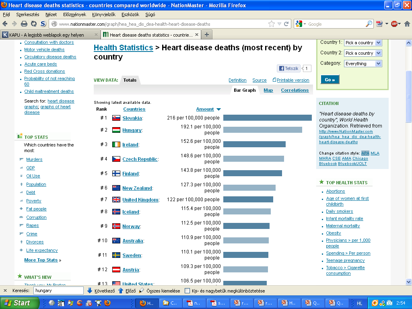The image size is (412, 309).
Task: Close the Heart disease deaths tab
Action: pyautogui.click(x=196, y=35)
